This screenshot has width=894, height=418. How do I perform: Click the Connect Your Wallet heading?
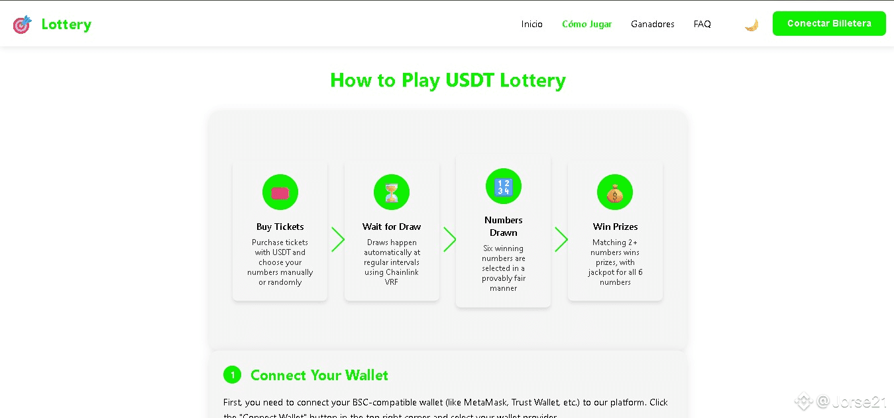click(x=319, y=375)
